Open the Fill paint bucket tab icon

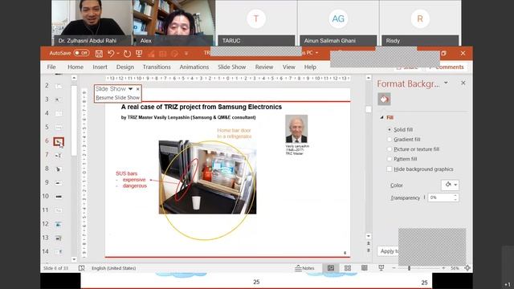click(x=384, y=99)
